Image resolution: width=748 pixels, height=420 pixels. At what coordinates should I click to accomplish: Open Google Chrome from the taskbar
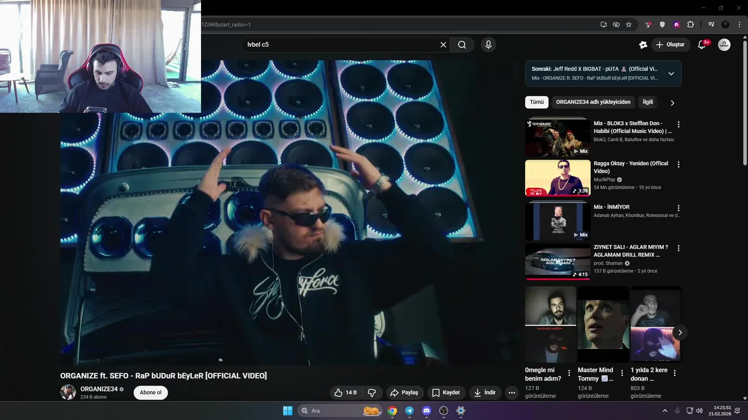tap(392, 411)
